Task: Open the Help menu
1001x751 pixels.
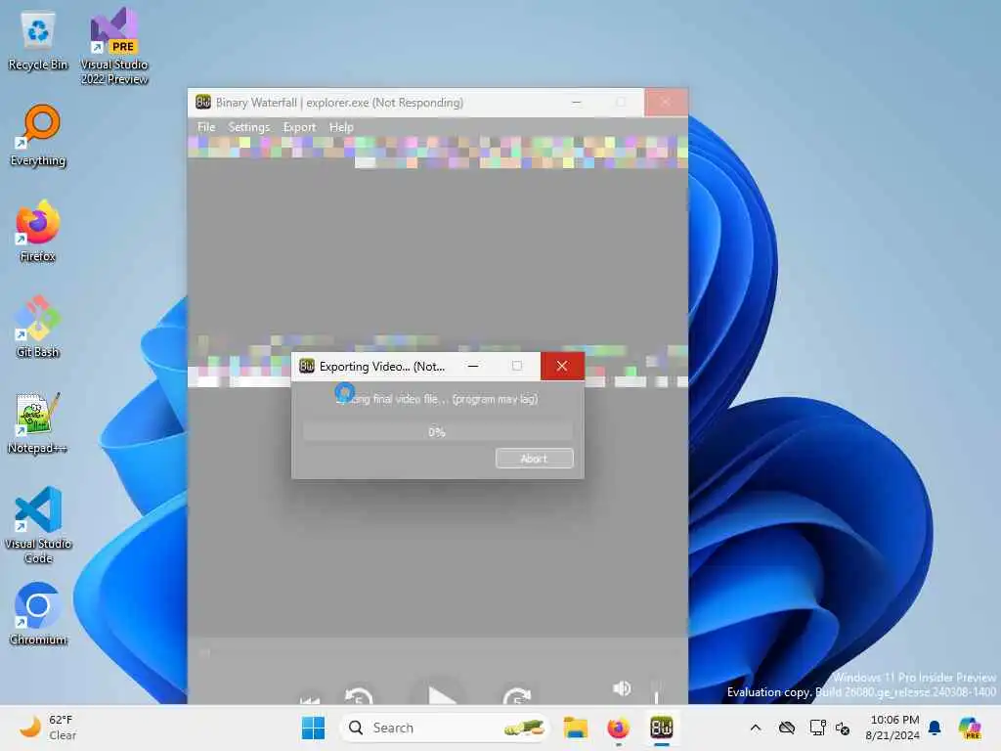Action: click(341, 127)
